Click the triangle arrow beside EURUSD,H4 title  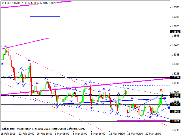click(x=3, y=3)
